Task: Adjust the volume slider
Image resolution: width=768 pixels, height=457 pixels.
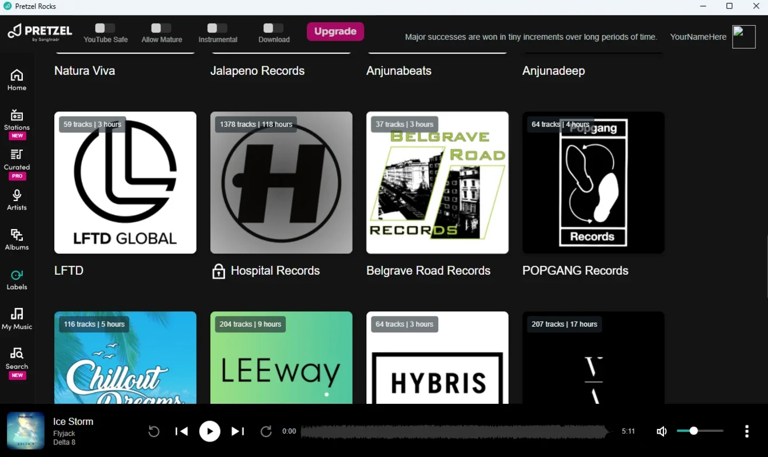Action: click(700, 431)
